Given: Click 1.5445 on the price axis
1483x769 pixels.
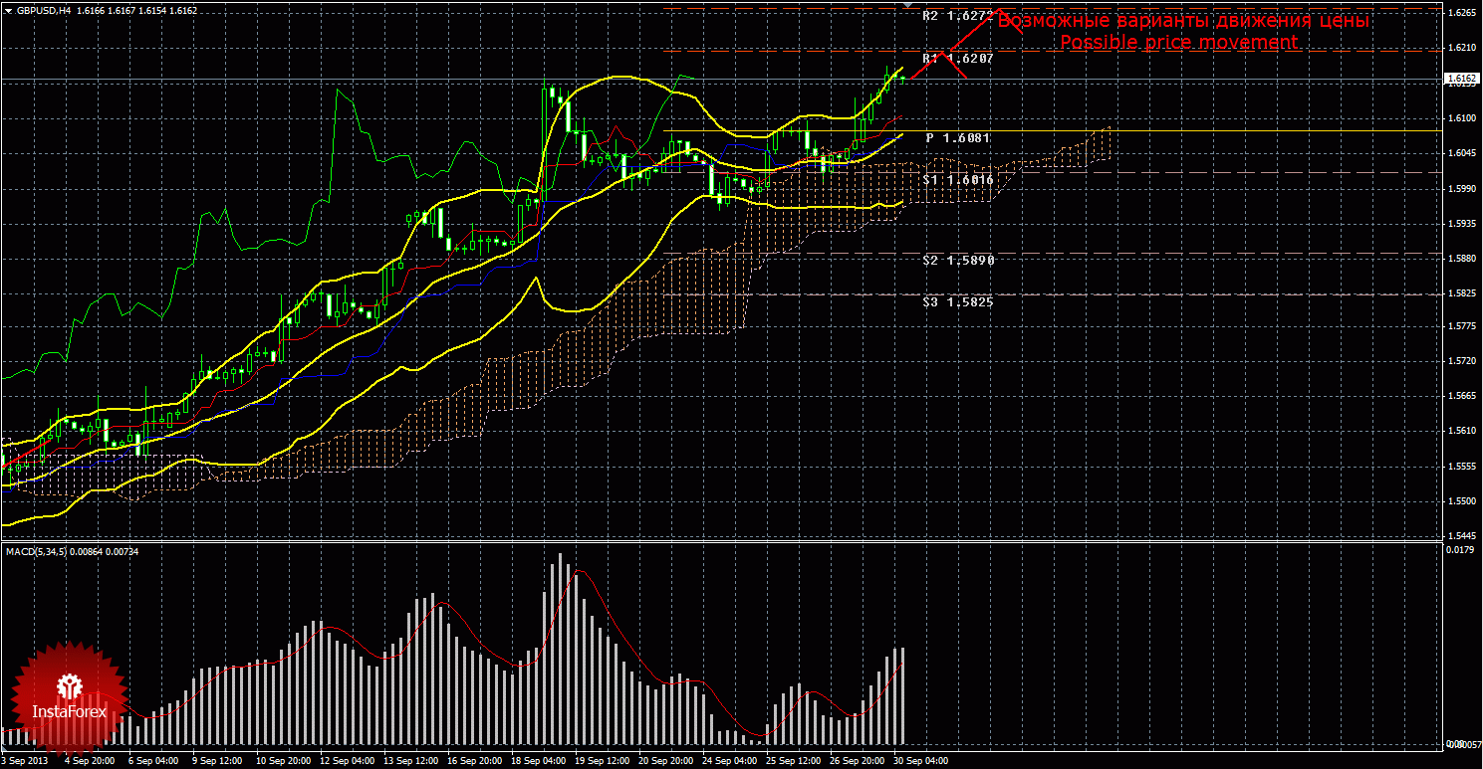Looking at the screenshot, I should [x=1462, y=536].
